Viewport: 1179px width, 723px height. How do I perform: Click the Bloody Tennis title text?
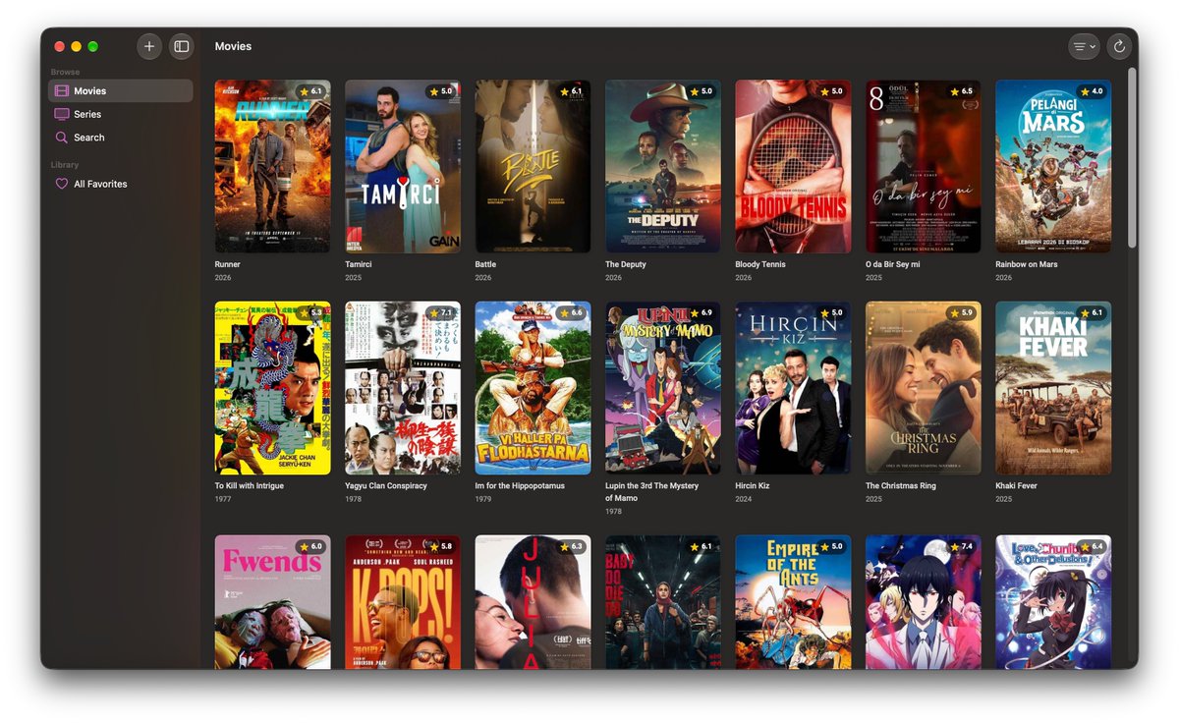[x=760, y=264]
